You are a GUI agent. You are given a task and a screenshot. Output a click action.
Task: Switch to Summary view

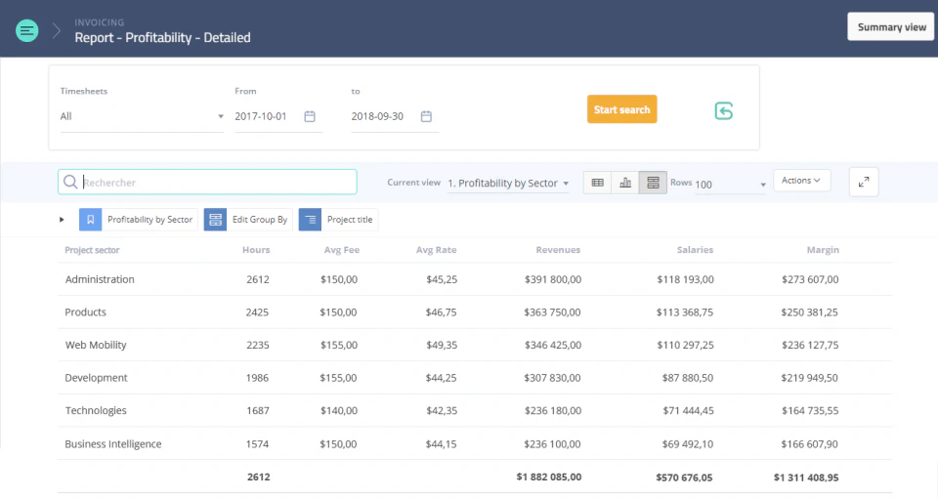click(891, 27)
